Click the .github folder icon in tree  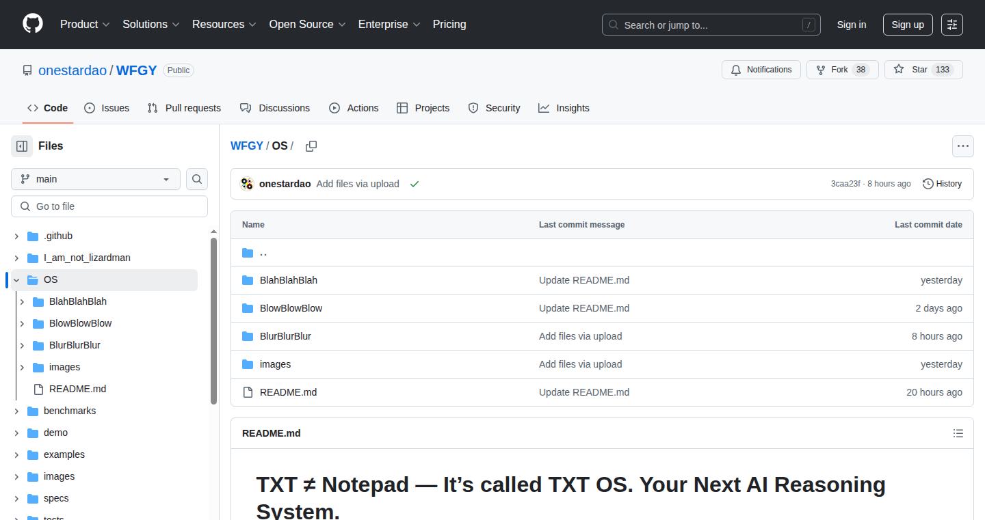[x=33, y=236]
